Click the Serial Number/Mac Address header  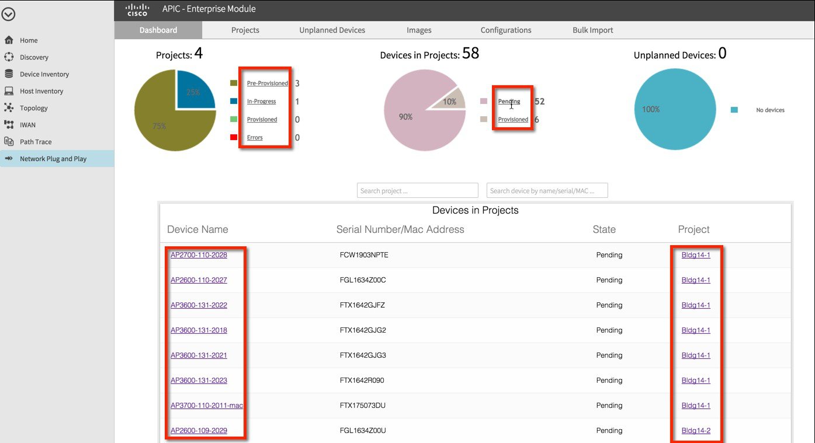point(400,229)
